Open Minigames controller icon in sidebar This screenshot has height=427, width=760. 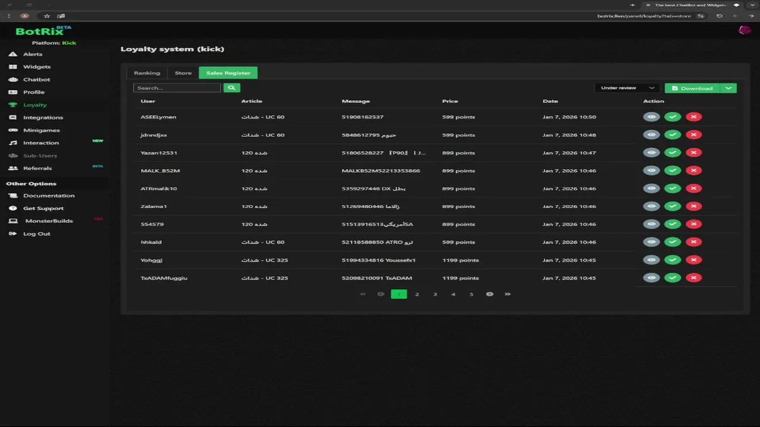point(12,130)
